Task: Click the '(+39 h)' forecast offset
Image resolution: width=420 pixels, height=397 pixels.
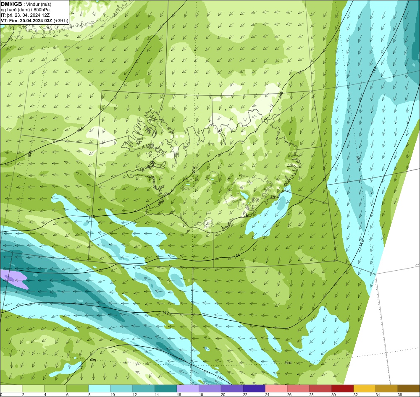Action: coord(61,21)
